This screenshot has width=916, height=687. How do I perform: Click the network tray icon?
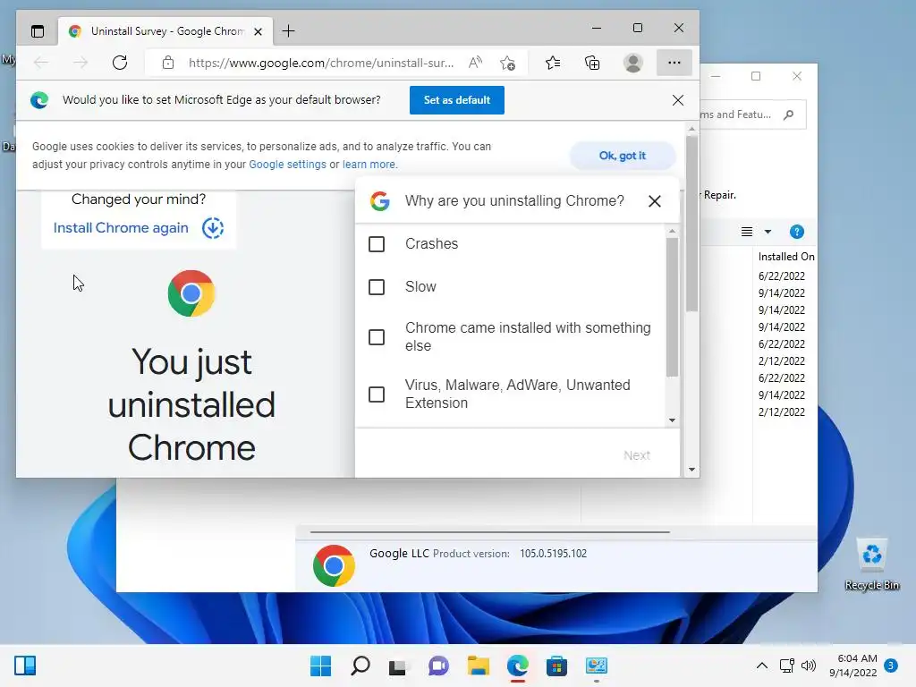click(x=787, y=666)
